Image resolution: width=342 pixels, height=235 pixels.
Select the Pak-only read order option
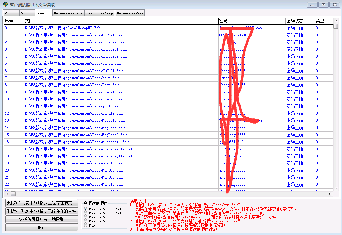[x=86, y=225]
